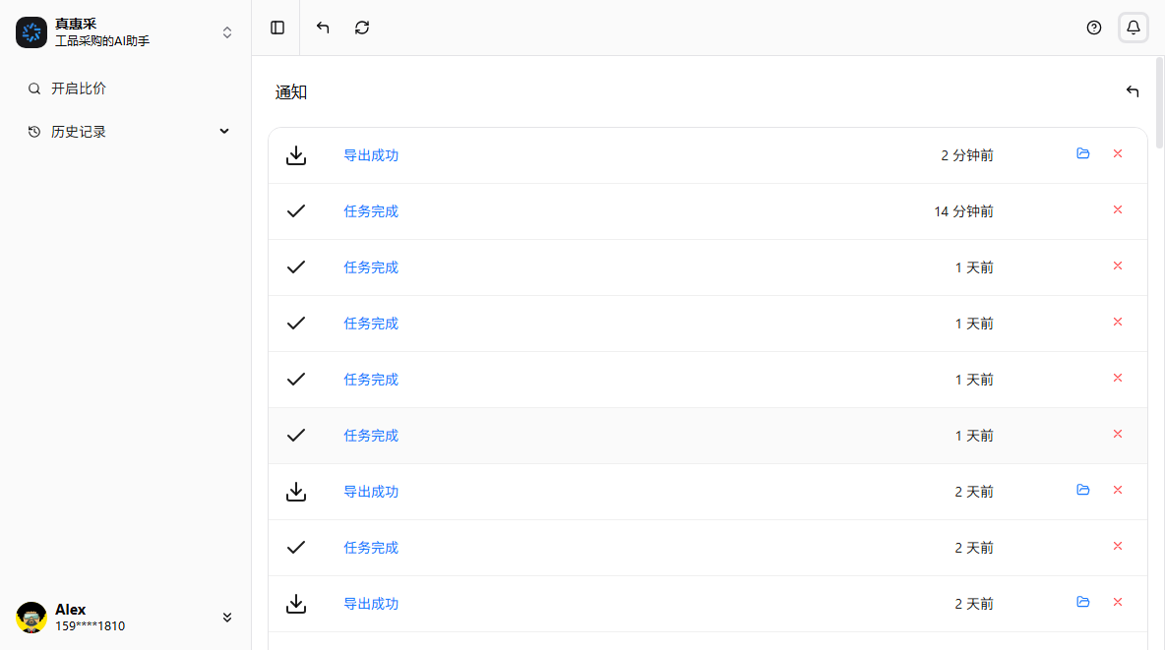Viewport: 1165px width, 650px height.
Task: Expand the Alex account options chevron
Action: pyautogui.click(x=227, y=617)
